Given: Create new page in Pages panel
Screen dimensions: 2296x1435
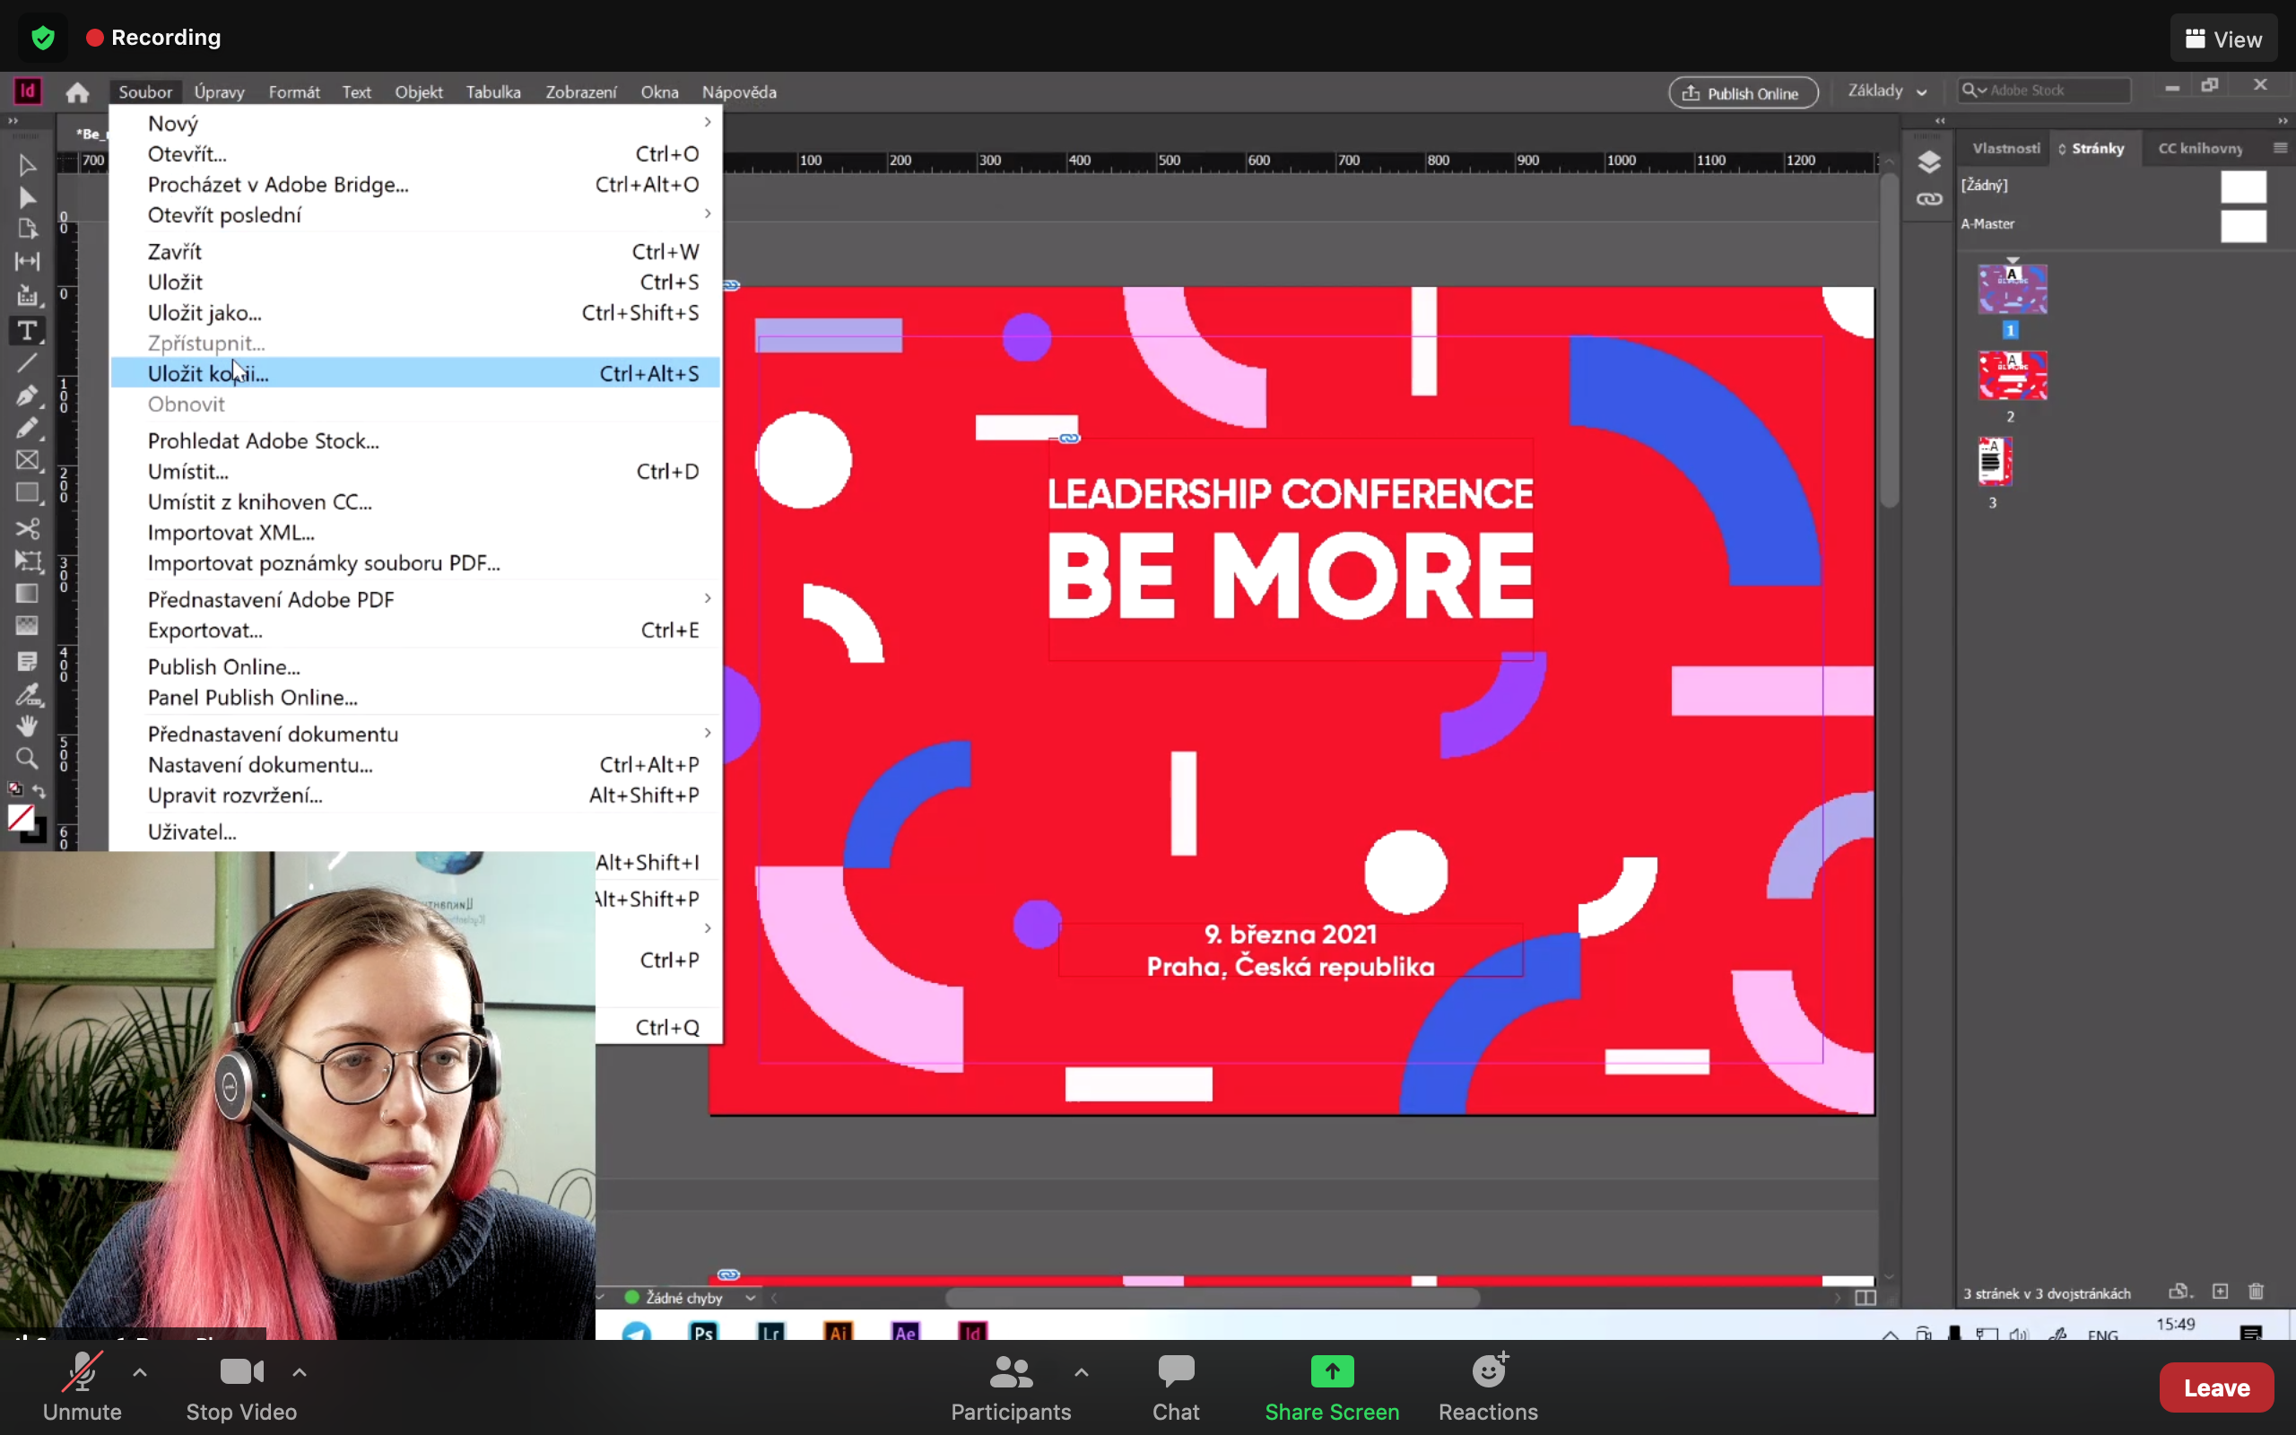Looking at the screenshot, I should tap(2220, 1291).
